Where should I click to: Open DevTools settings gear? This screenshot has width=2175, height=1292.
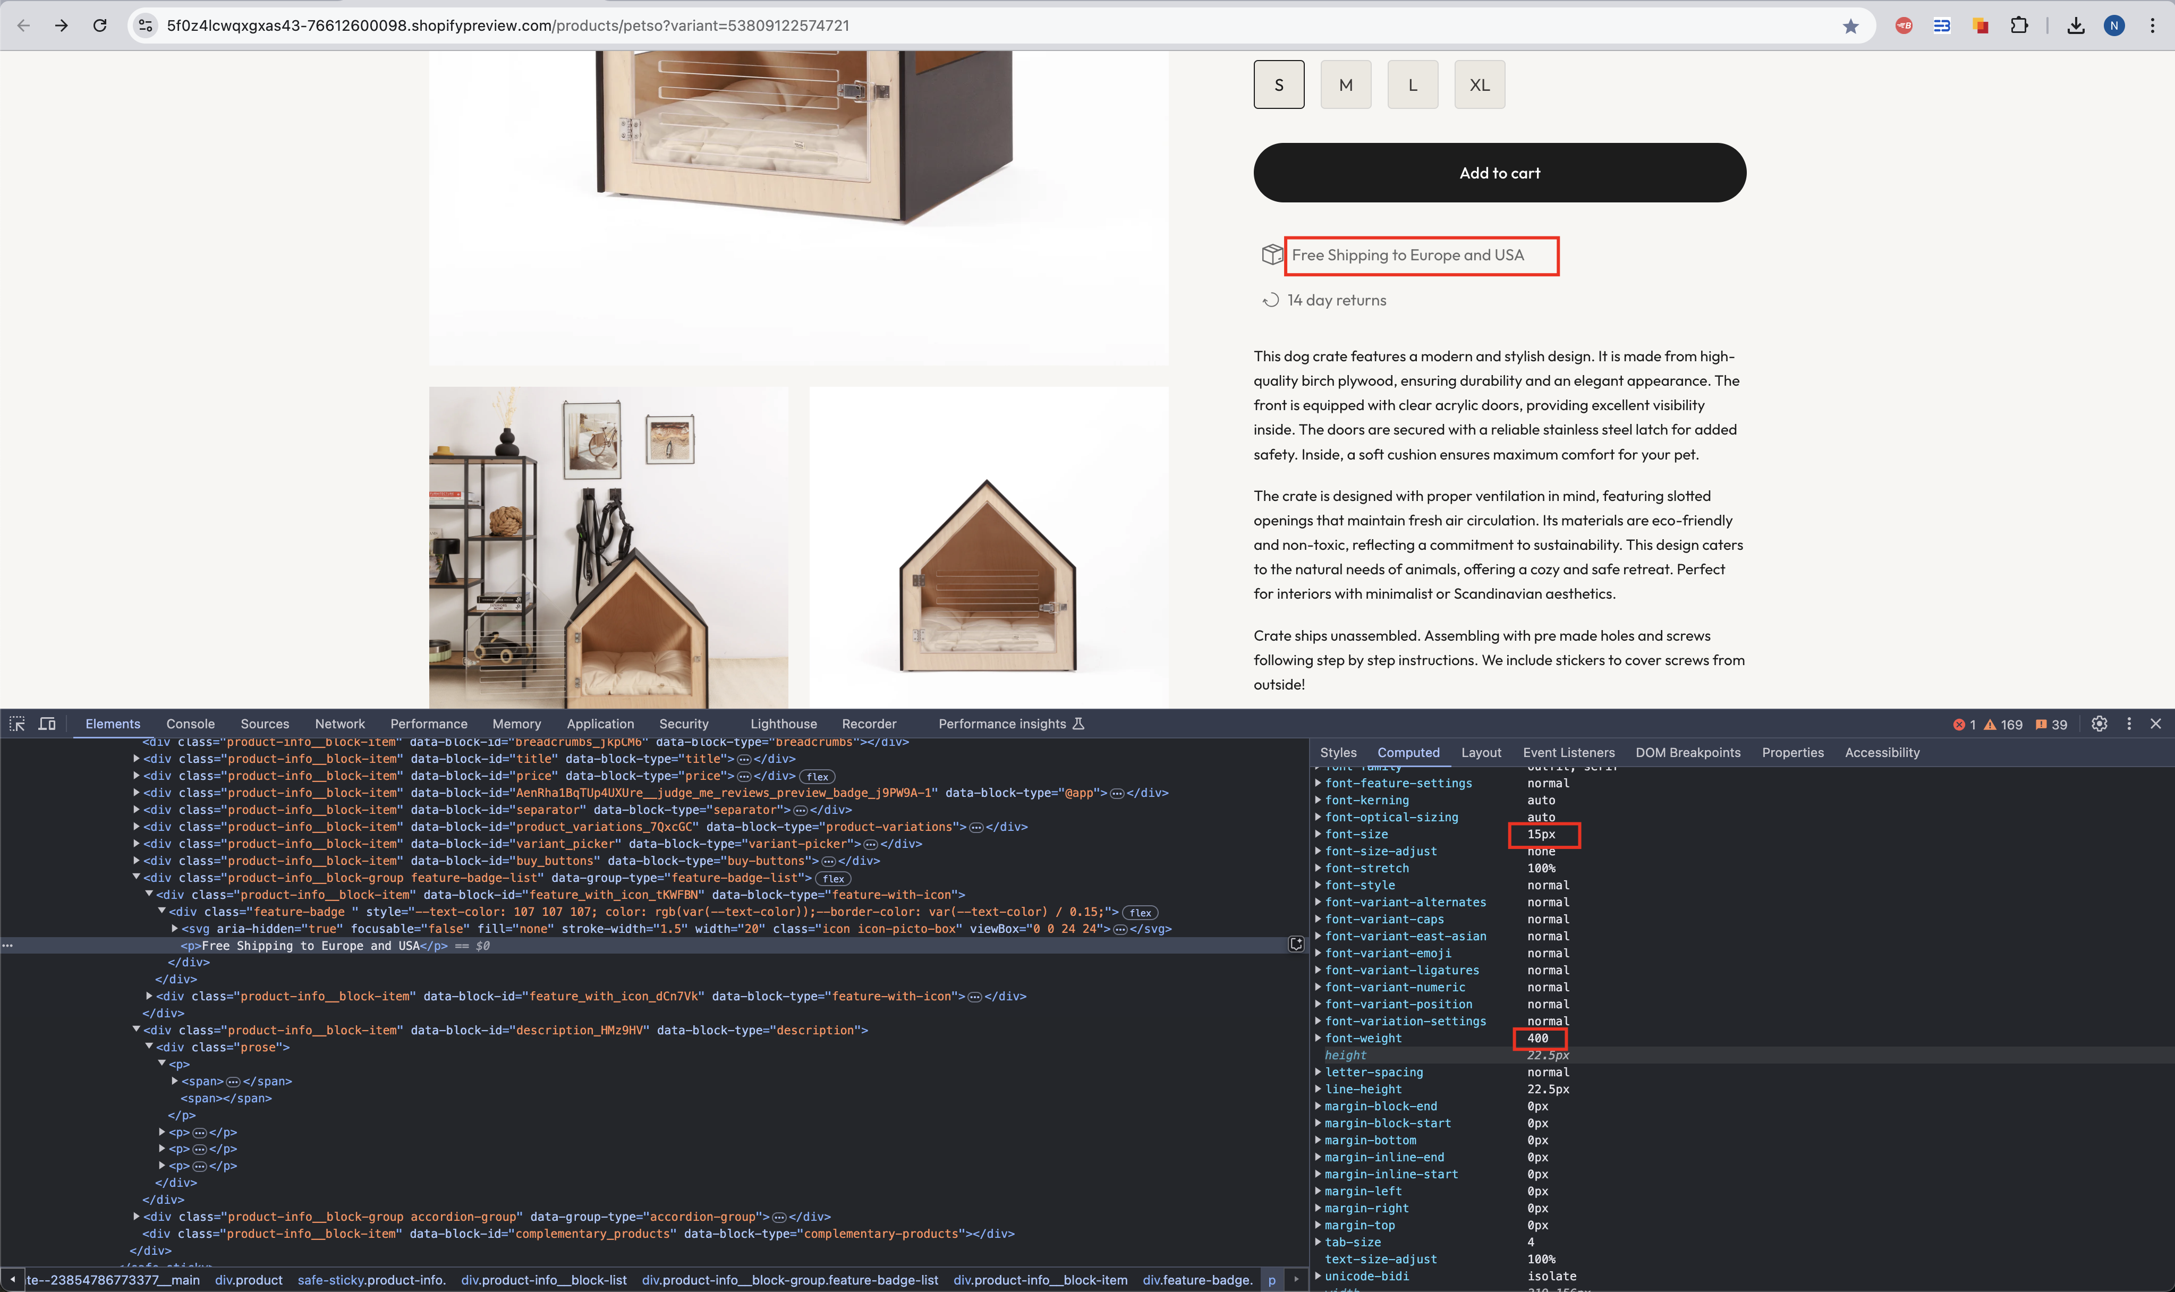(x=2099, y=724)
